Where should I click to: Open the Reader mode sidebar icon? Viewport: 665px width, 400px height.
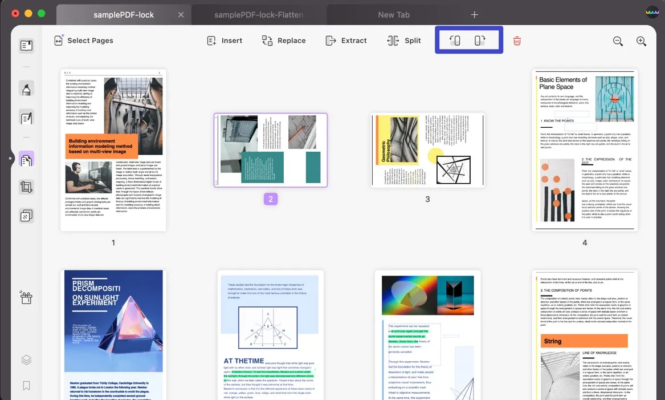pos(26,46)
